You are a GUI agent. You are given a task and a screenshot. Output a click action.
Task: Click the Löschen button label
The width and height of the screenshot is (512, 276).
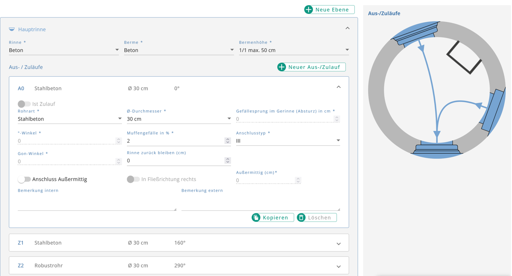click(x=319, y=218)
